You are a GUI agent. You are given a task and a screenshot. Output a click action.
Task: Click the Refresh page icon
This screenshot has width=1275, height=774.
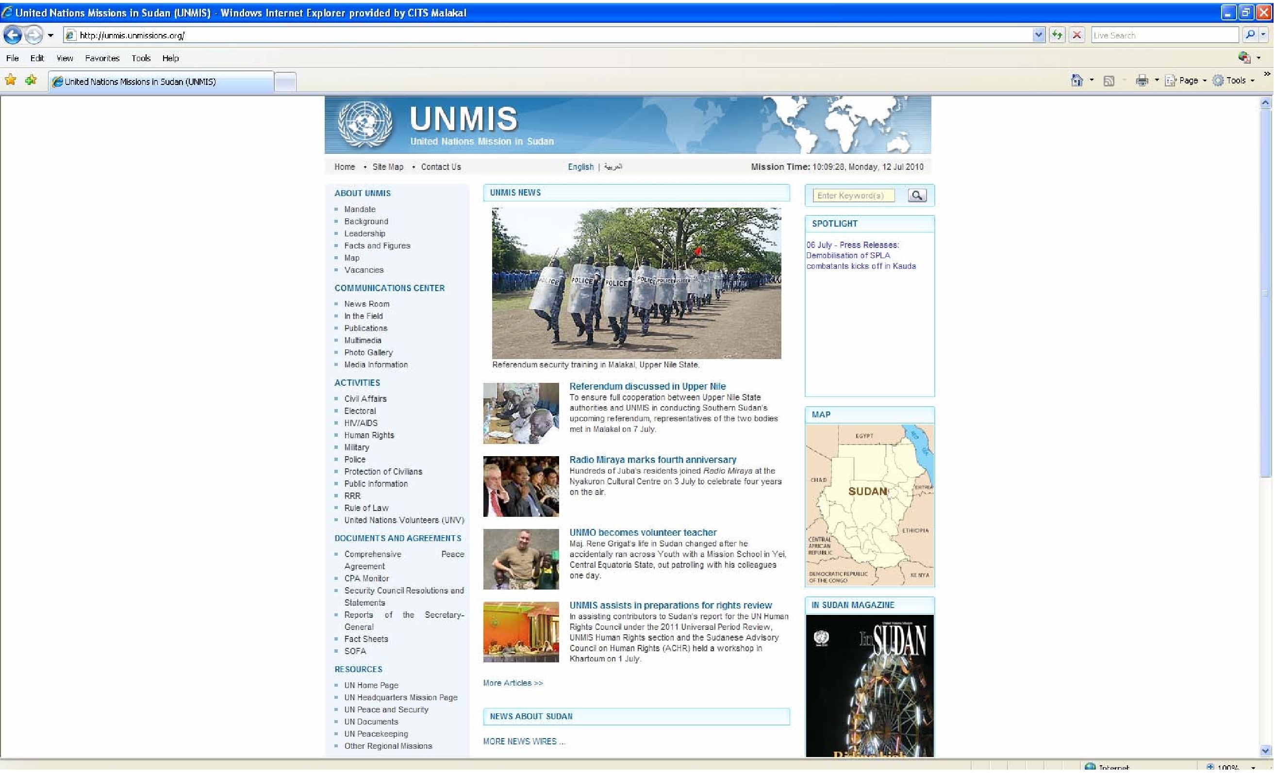(1057, 35)
